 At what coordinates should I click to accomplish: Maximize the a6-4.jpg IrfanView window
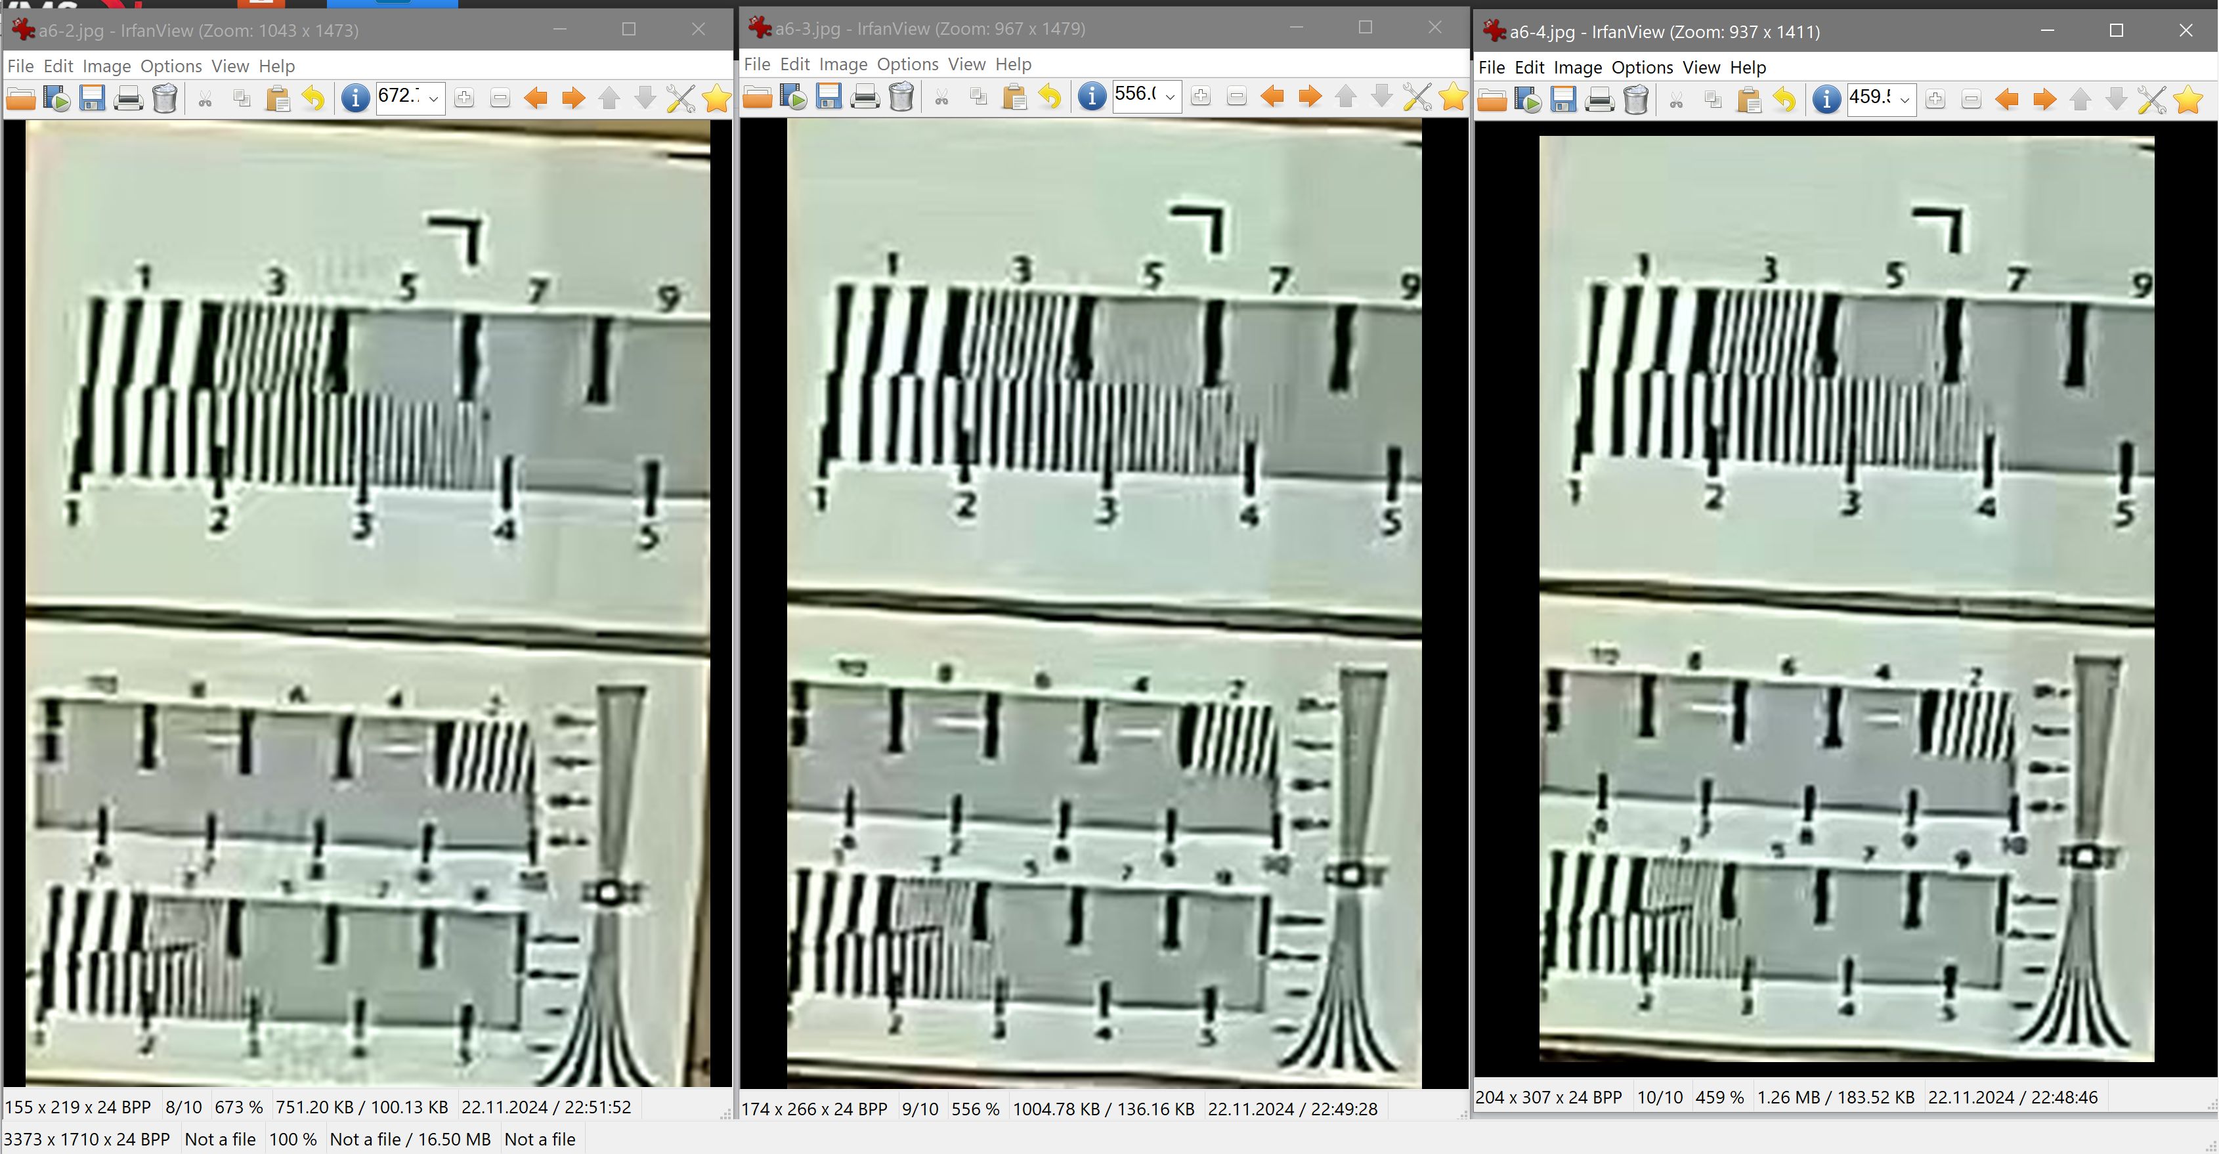point(2117,31)
